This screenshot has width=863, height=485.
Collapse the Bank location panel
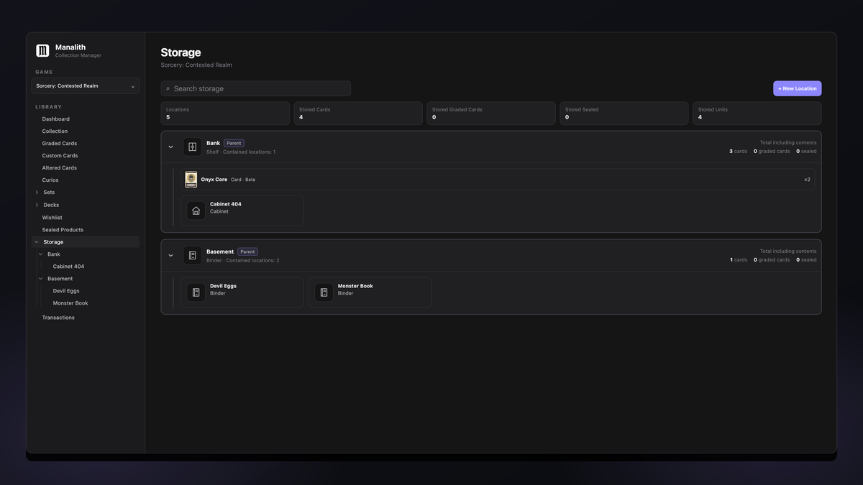pos(170,147)
